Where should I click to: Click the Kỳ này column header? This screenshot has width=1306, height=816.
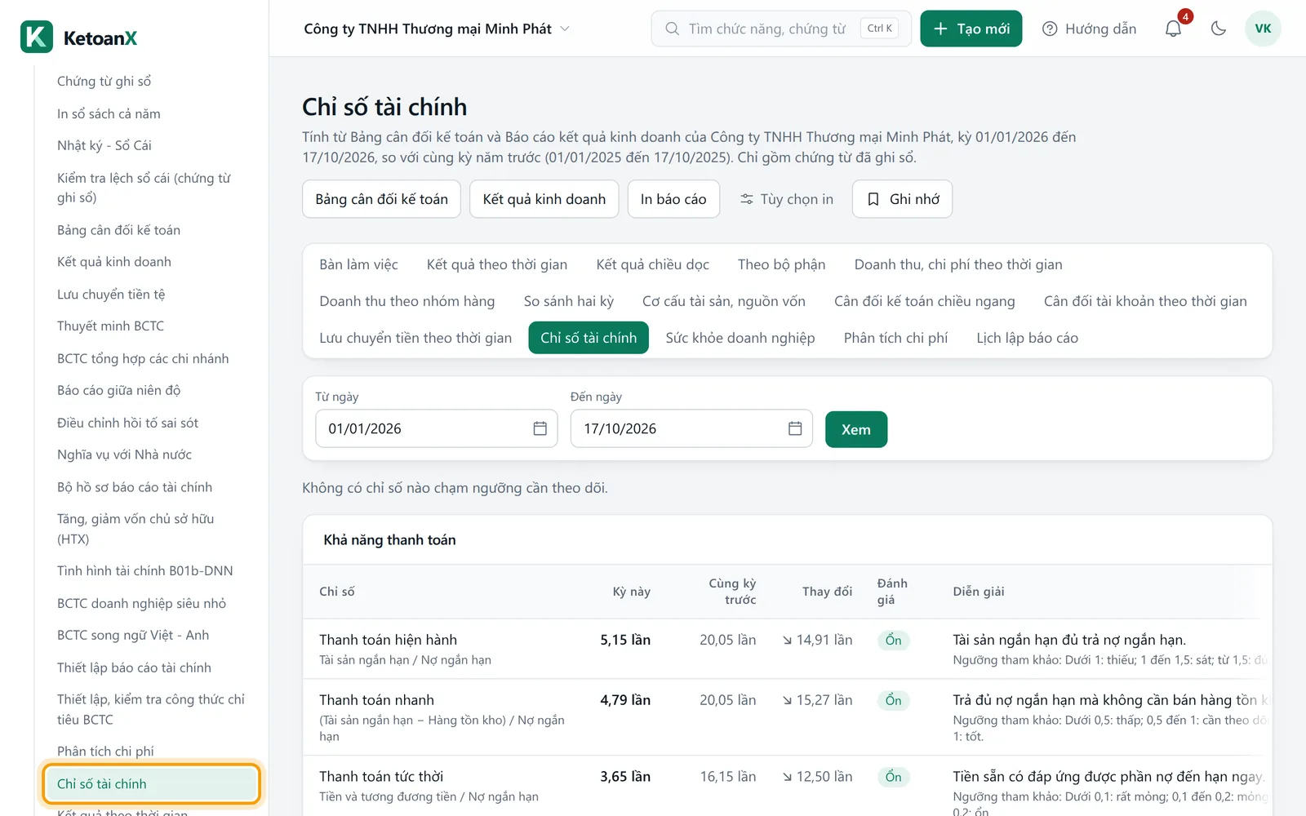(631, 592)
